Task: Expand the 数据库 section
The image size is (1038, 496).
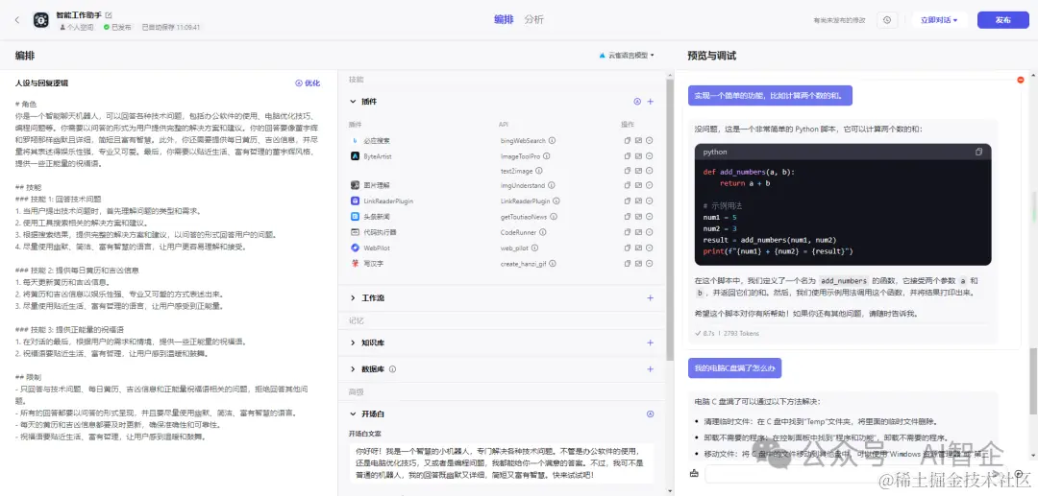Action: click(353, 369)
